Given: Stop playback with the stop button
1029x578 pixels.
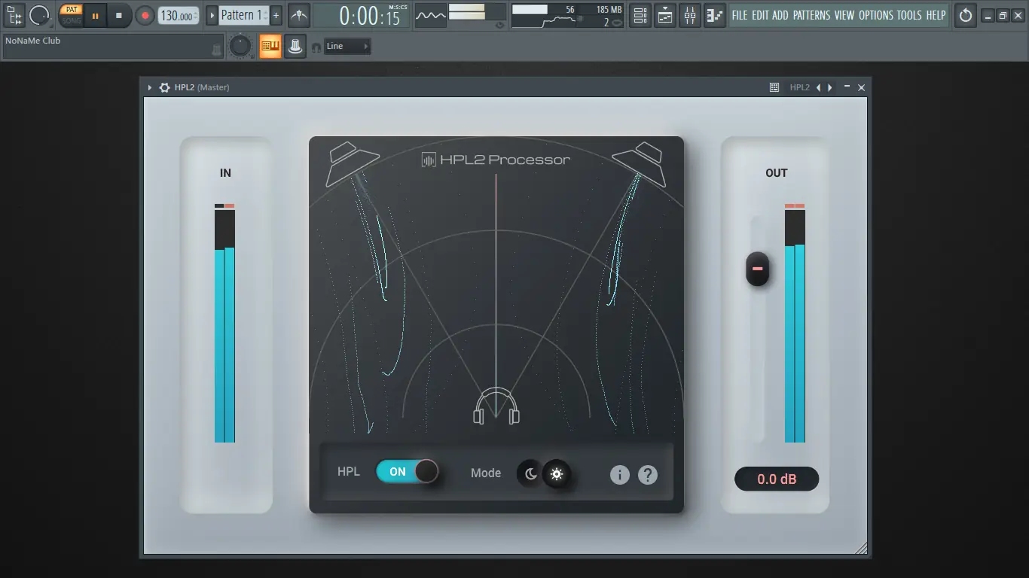Looking at the screenshot, I should (119, 15).
